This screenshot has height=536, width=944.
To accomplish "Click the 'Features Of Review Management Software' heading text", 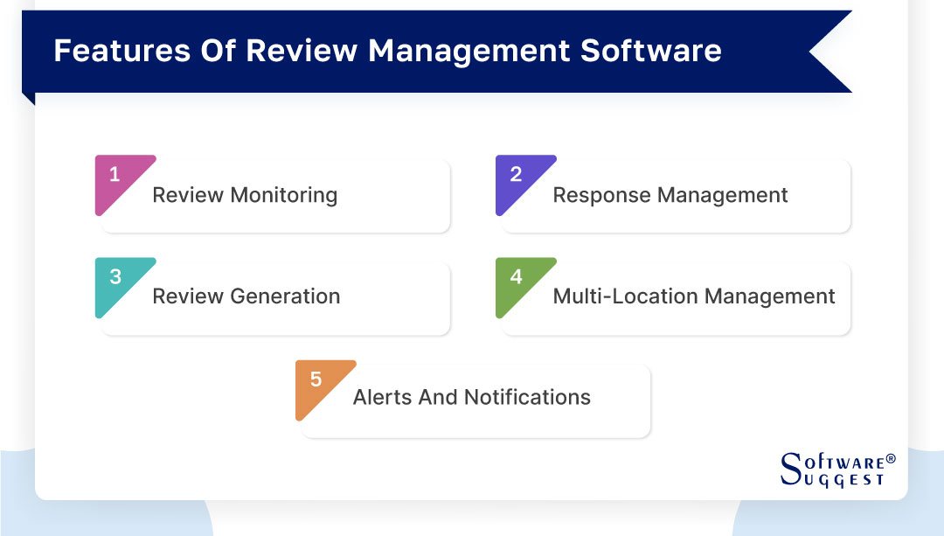I will [x=388, y=51].
